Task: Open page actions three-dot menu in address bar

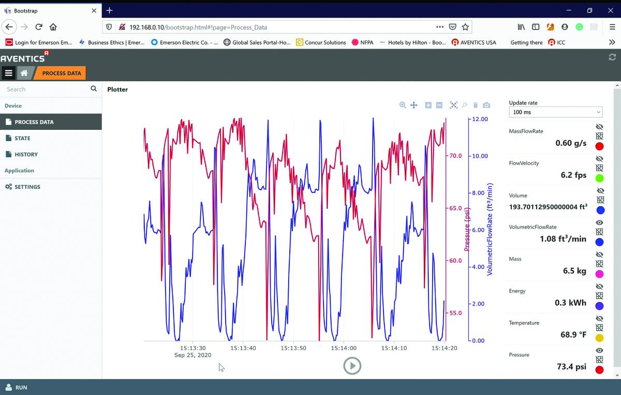Action: click(440, 27)
